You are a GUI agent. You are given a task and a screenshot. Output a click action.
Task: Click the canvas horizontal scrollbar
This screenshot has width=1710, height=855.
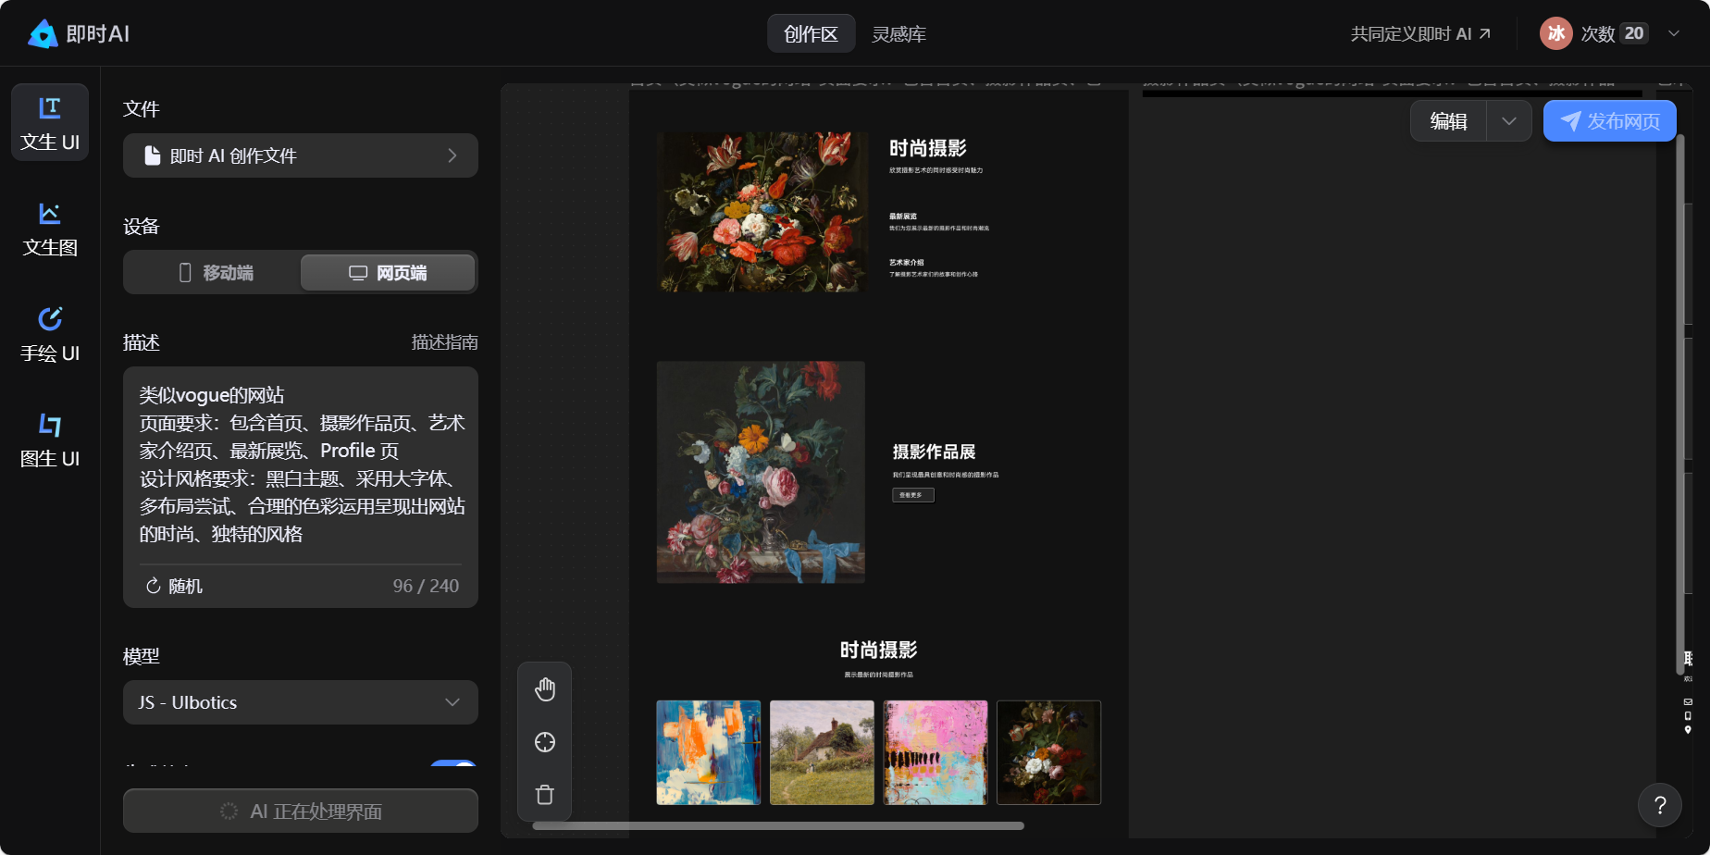coord(778,826)
